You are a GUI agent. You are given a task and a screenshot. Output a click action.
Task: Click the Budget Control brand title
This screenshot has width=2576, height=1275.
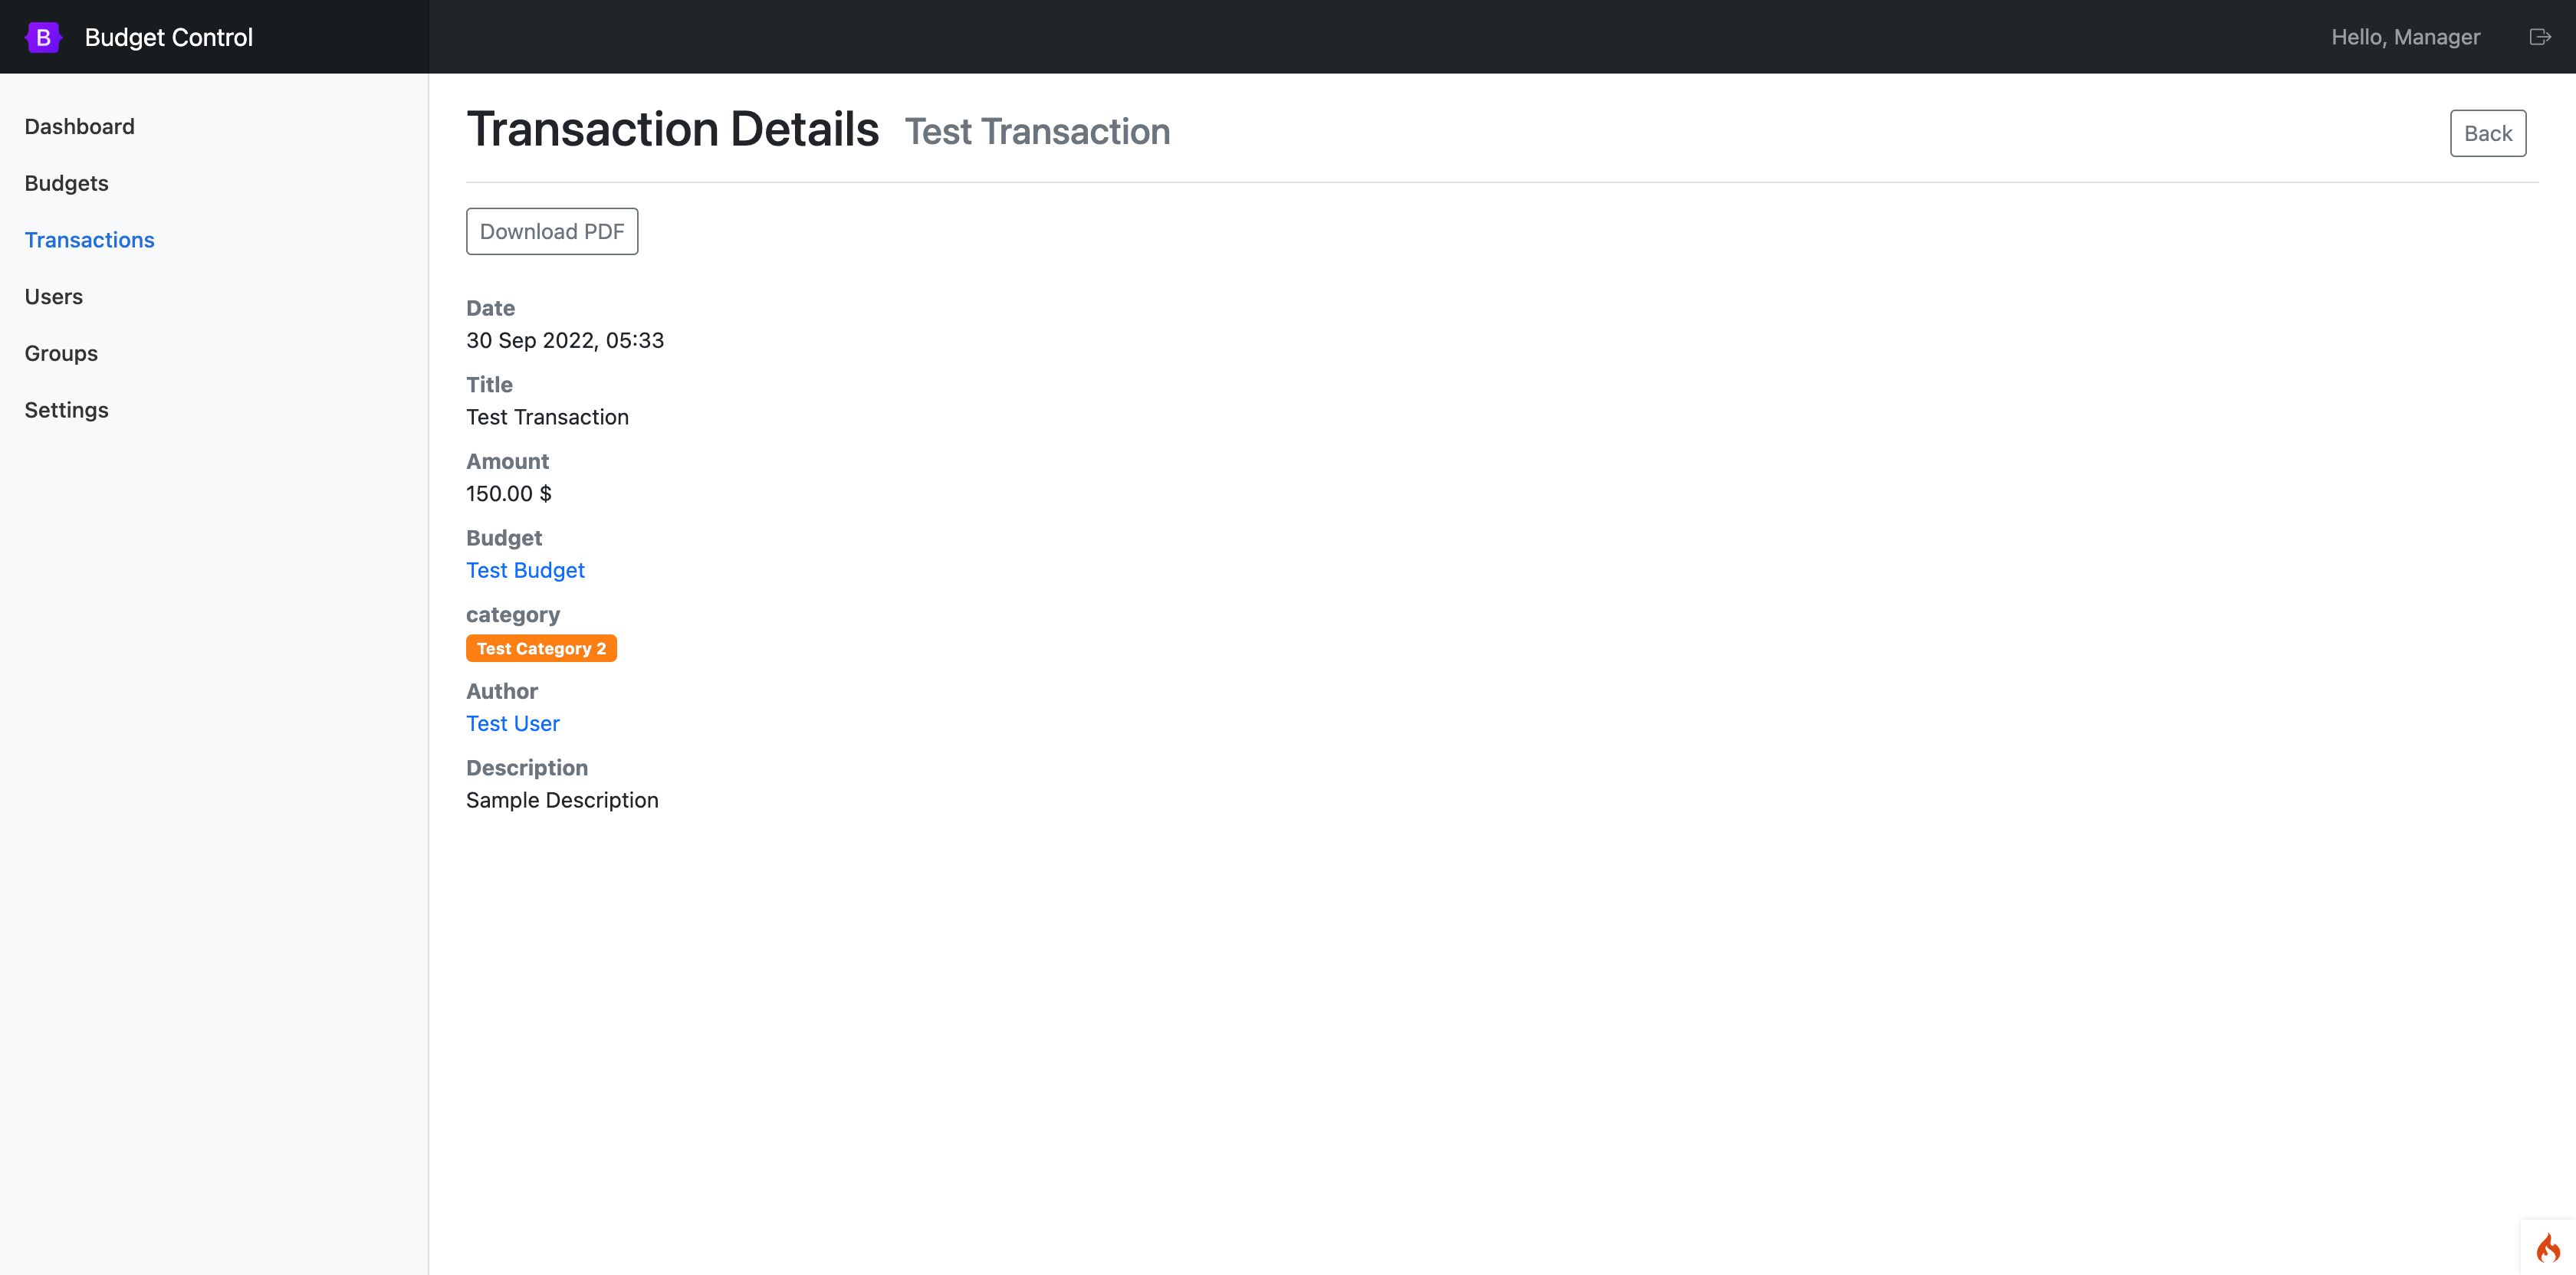[x=168, y=37]
